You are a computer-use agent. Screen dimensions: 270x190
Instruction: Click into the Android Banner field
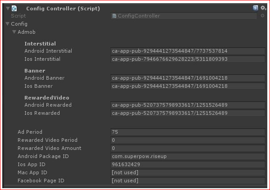[188, 78]
